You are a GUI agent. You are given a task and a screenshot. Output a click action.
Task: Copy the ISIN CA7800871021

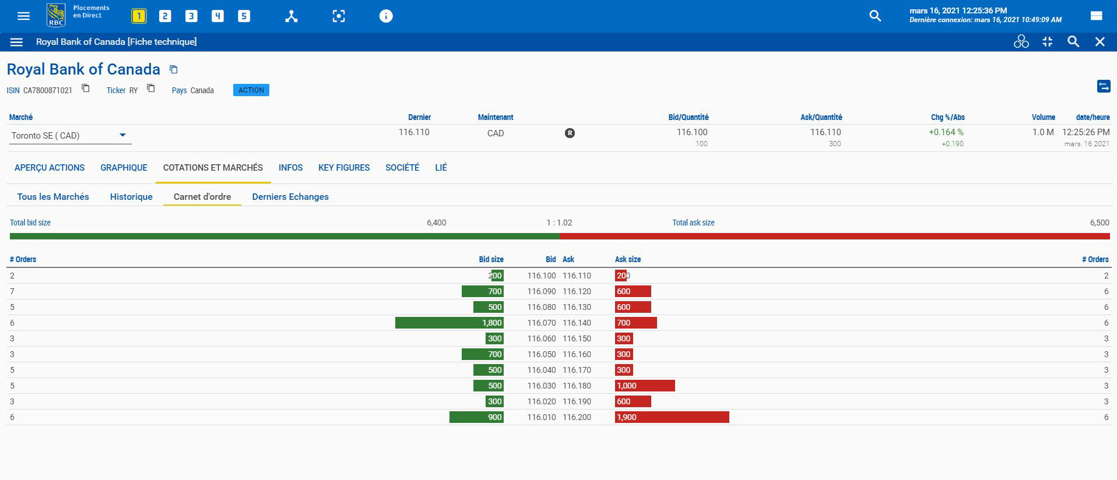point(86,88)
